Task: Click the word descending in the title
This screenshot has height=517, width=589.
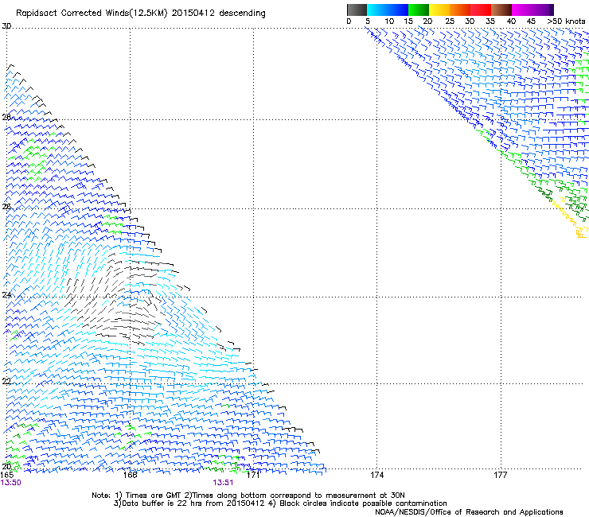Action: (x=242, y=14)
